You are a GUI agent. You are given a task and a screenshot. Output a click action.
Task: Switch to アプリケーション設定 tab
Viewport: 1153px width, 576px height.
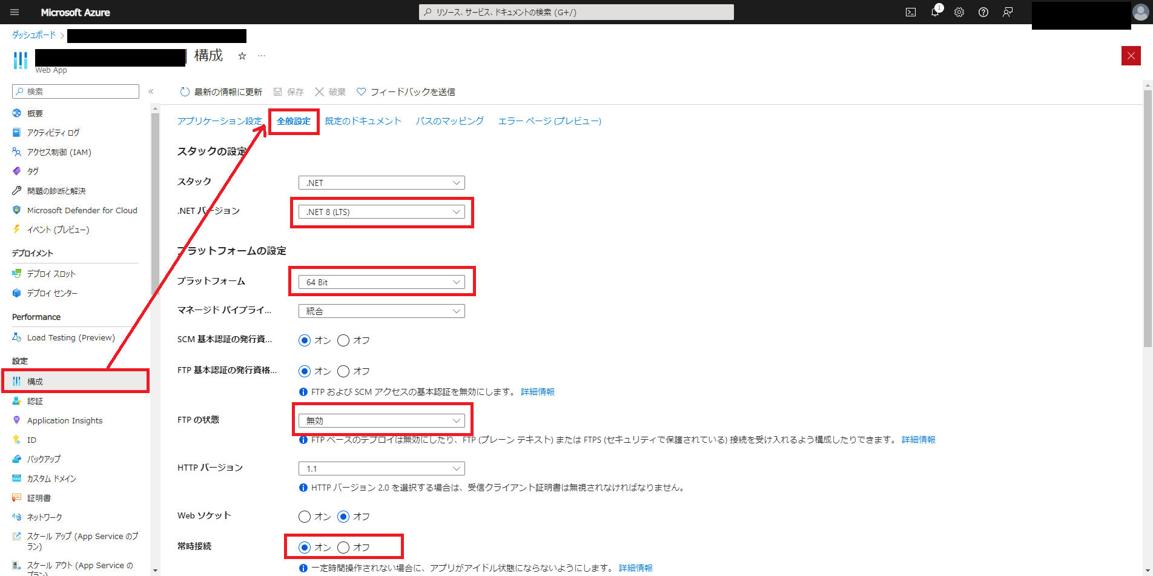[219, 121]
